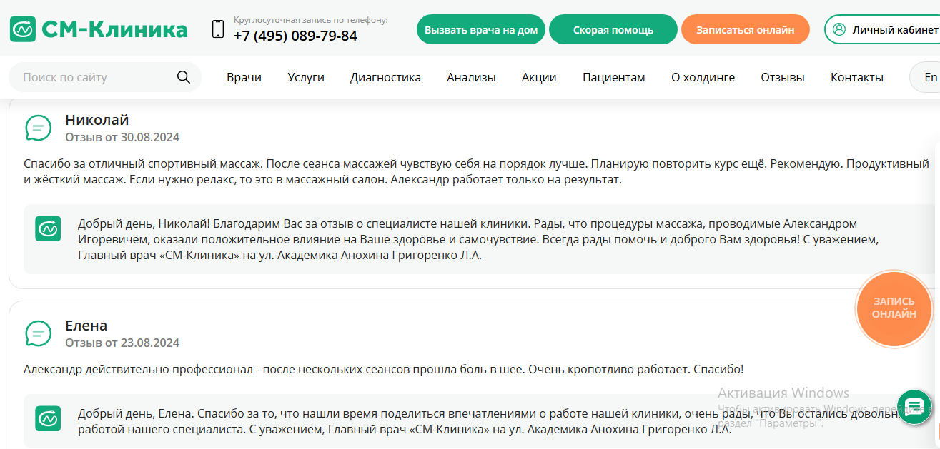The image size is (940, 449).
Task: Switch to the Отзывы section
Action: coord(782,77)
